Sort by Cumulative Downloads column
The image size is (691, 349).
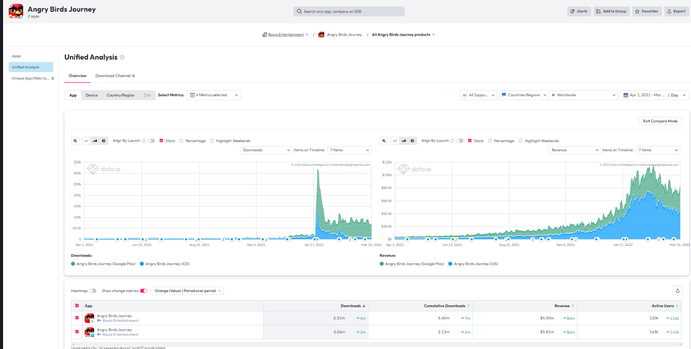tap(468, 306)
